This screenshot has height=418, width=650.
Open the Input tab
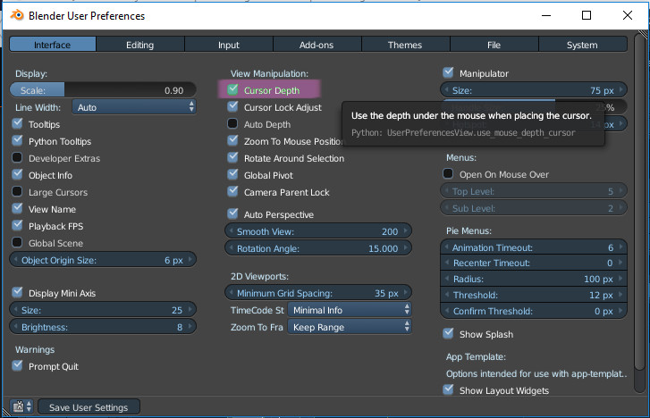228,45
